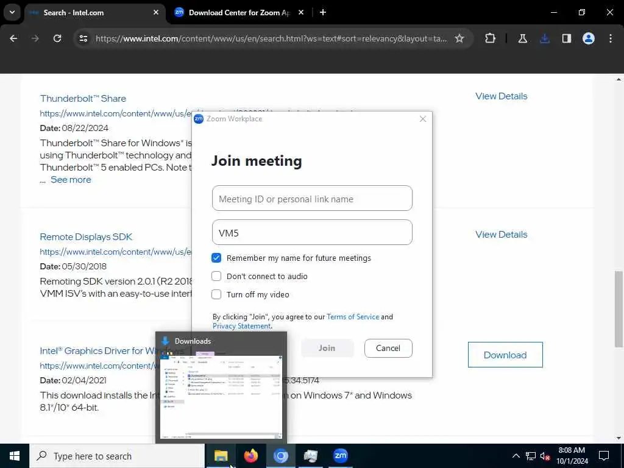The height and width of the screenshot is (468, 624).
Task: Open a new browser tab
Action: pyautogui.click(x=323, y=12)
